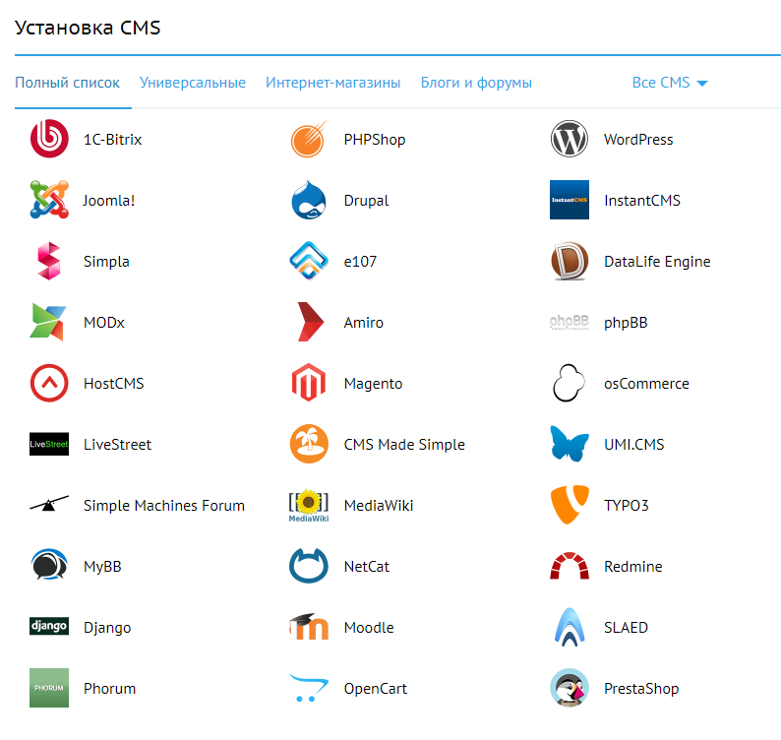The width and height of the screenshot is (781, 740).
Task: Open the UMI.CMS text link
Action: point(634,444)
